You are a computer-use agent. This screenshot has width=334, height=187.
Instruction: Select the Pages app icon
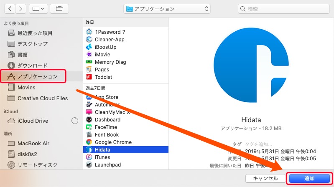coord(89,70)
